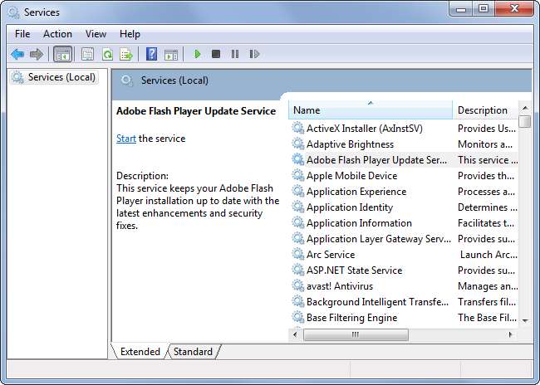The width and height of the screenshot is (540, 385).
Task: Click the Back arrow toolbar icon
Action: click(x=17, y=54)
